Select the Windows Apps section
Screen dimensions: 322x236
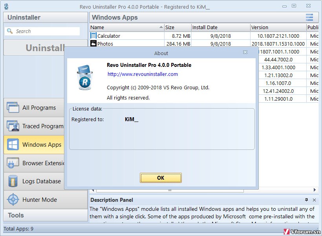coord(34,144)
